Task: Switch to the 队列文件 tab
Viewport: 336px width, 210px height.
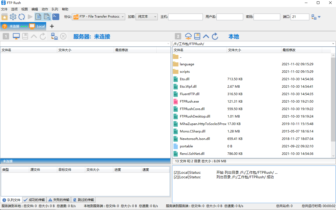Action: coord(11,200)
